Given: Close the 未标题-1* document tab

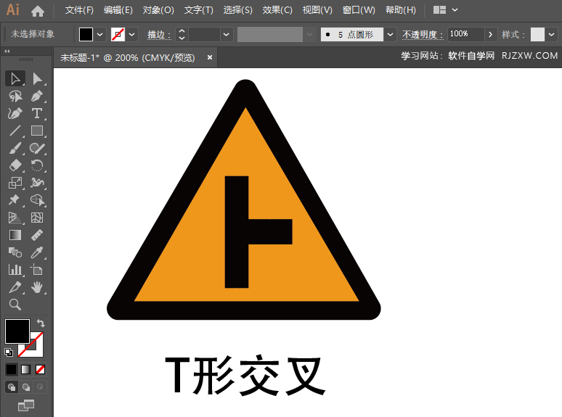Looking at the screenshot, I should (210, 57).
